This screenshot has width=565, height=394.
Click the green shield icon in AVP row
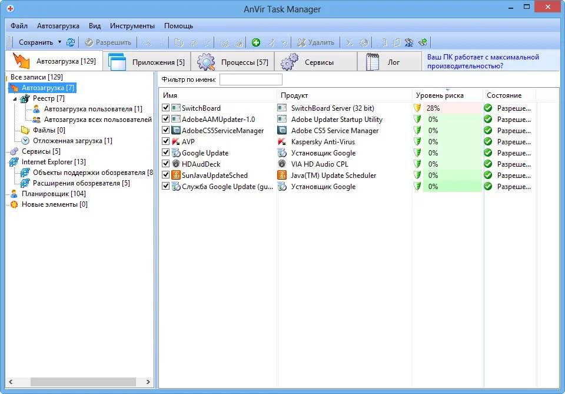click(x=417, y=142)
